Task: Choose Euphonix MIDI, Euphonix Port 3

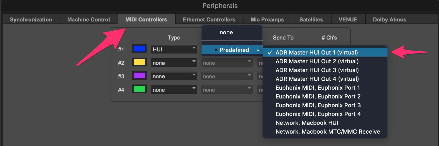Action: coord(325,105)
